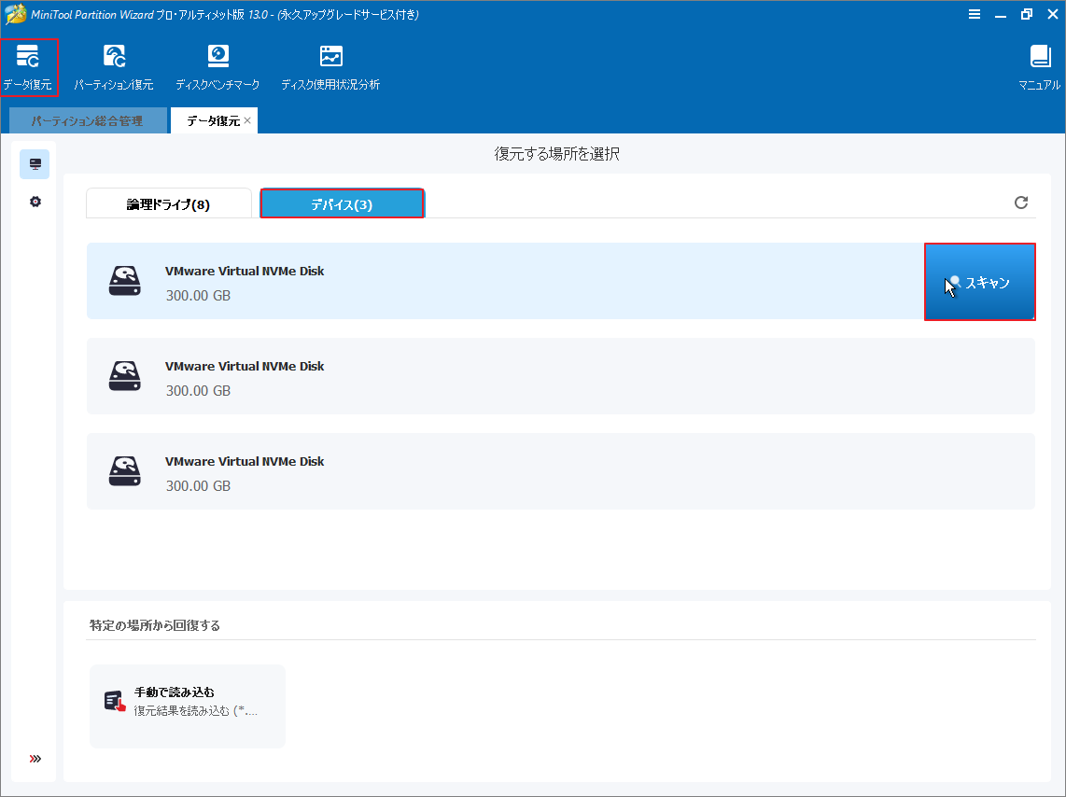Switch to the 論理ドライブ(8) tab
The width and height of the screenshot is (1066, 797).
[168, 203]
